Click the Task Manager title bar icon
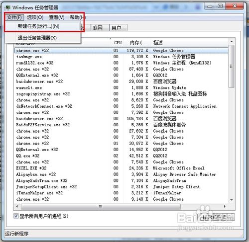Screen dimensions: 249x242 (7, 7)
